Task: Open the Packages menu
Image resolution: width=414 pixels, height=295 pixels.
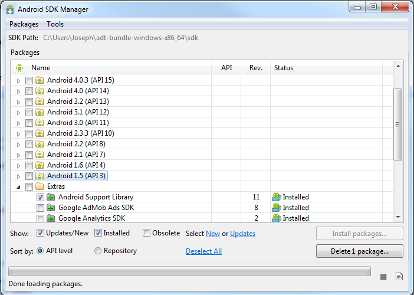Action: [x=24, y=24]
